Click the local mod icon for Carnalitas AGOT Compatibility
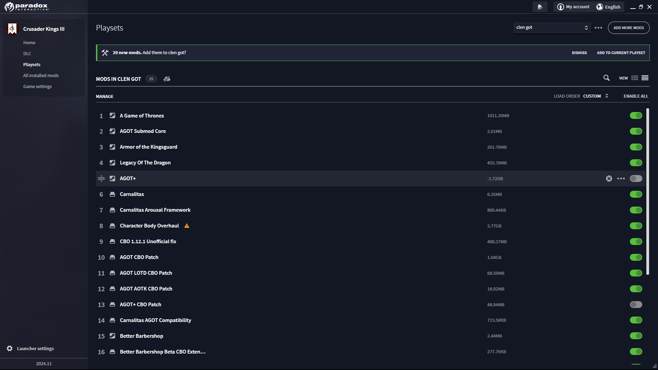This screenshot has height=370, width=658. pyautogui.click(x=112, y=320)
